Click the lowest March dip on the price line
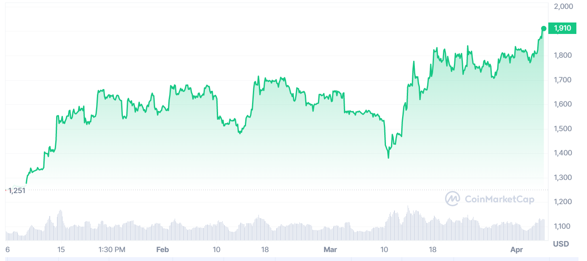Viewport: 587px width, 261px height. [388, 158]
